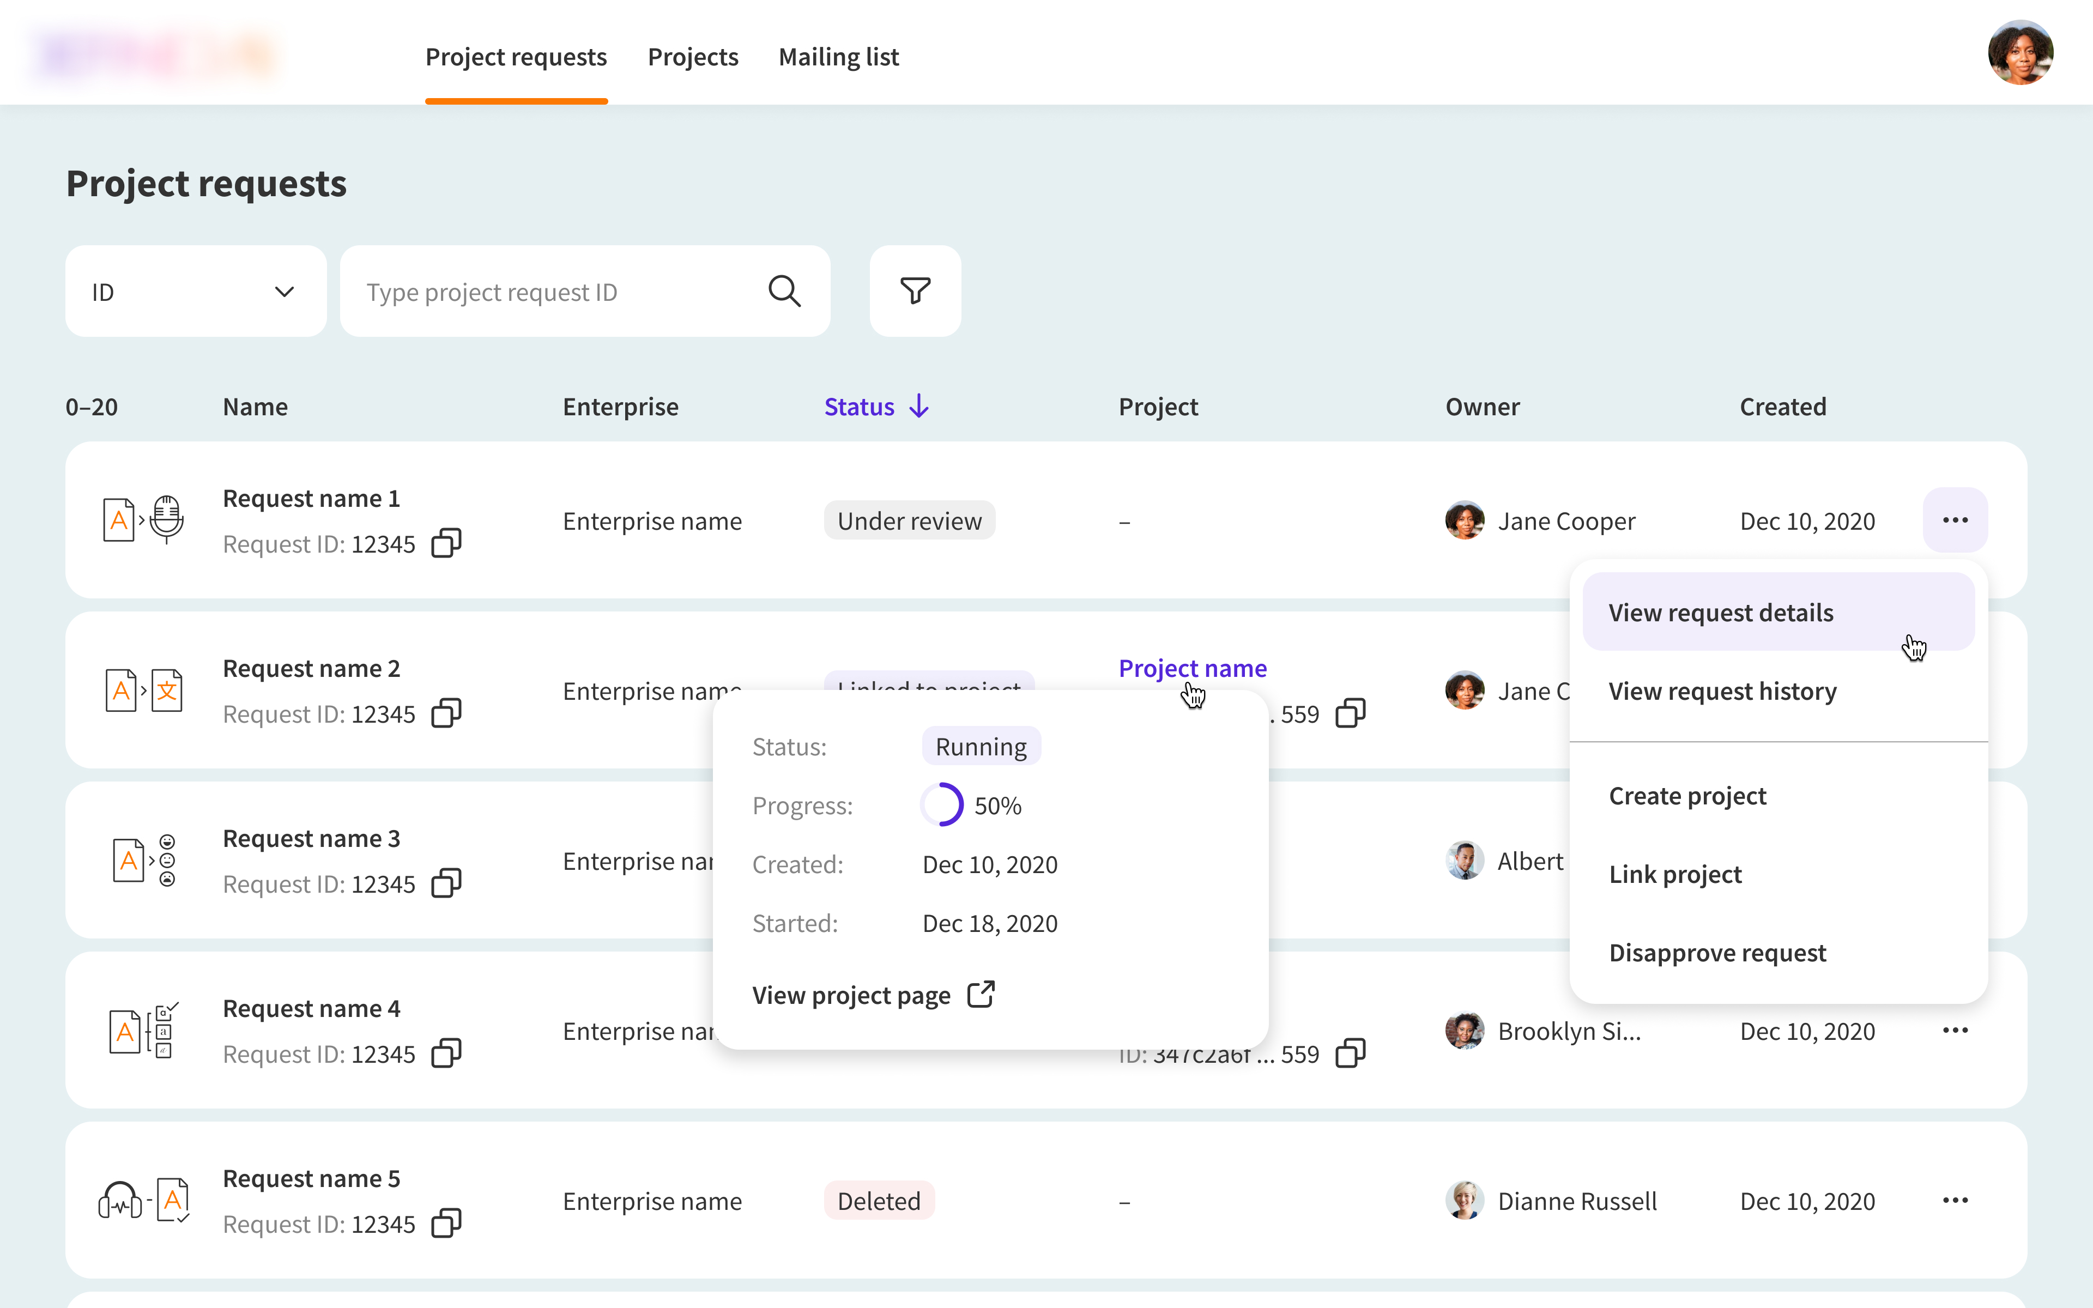The height and width of the screenshot is (1308, 2093).
Task: Choose Disapprove request from menu
Action: point(1717,953)
